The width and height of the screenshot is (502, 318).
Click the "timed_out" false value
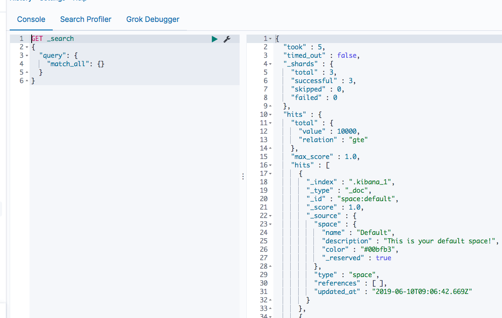click(x=347, y=56)
